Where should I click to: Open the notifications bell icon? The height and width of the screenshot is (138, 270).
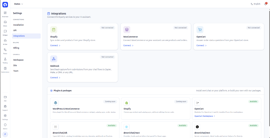tap(266, 4)
